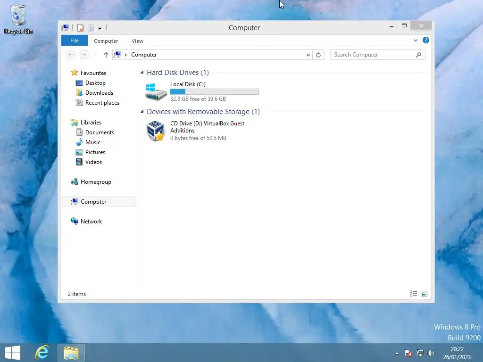Open Downloads in Favourites

pos(99,93)
